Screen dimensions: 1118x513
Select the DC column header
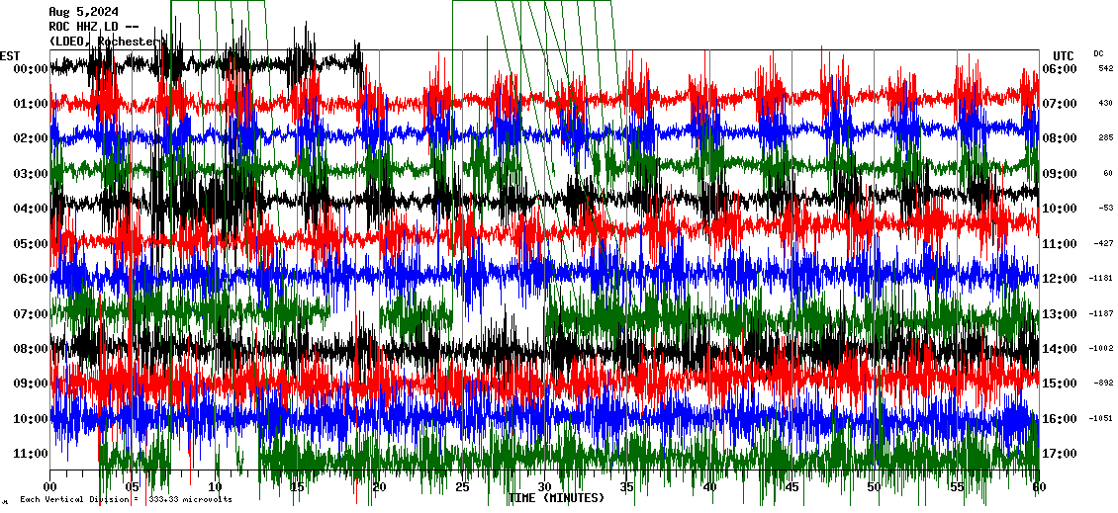[x=1098, y=53]
